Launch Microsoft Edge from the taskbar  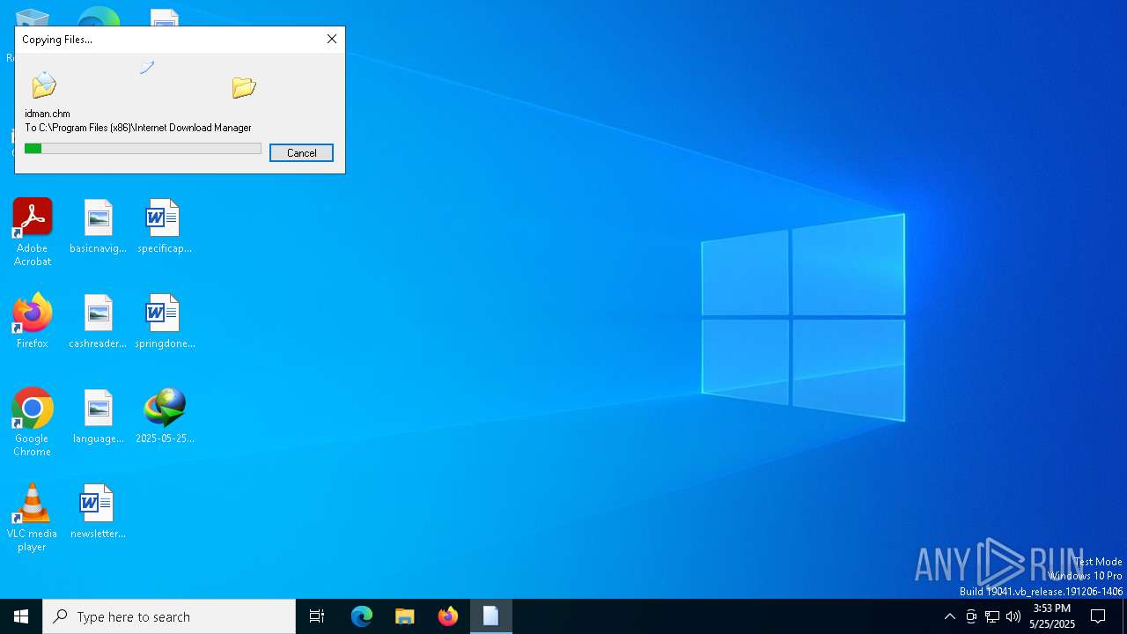click(x=362, y=616)
